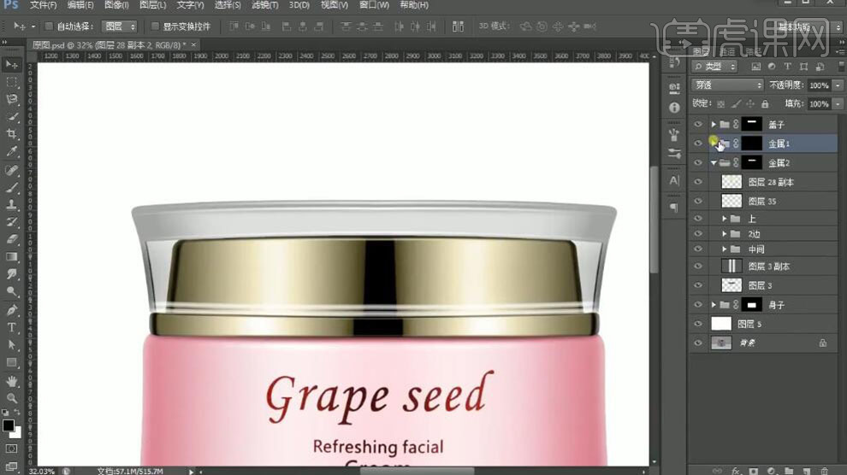The width and height of the screenshot is (847, 475).
Task: Select the Healing Brush tool
Action: (x=11, y=170)
